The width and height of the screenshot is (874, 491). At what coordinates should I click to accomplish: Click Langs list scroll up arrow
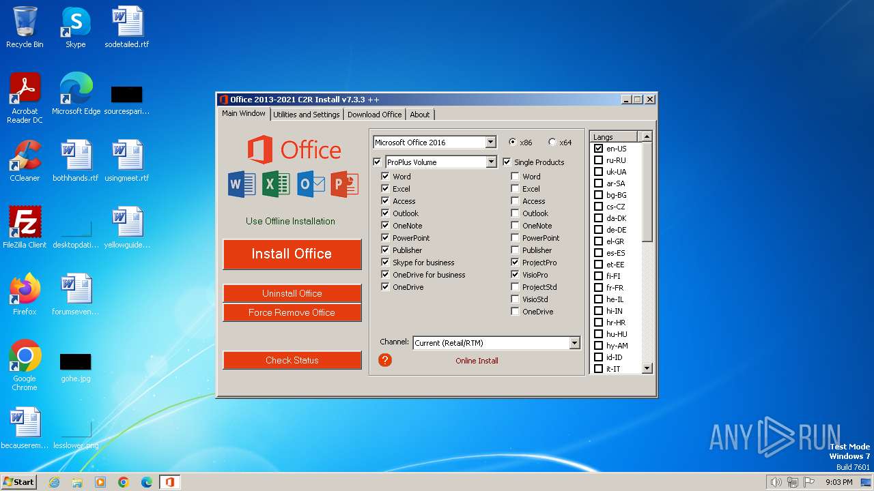(647, 136)
